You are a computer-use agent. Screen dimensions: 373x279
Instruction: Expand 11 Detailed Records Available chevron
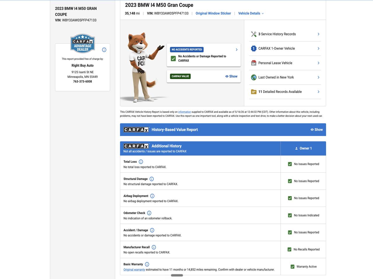point(319,92)
